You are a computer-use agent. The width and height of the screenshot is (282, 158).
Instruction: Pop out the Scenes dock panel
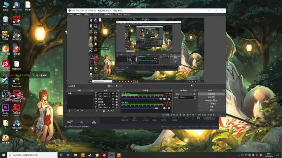[x=92, y=91]
